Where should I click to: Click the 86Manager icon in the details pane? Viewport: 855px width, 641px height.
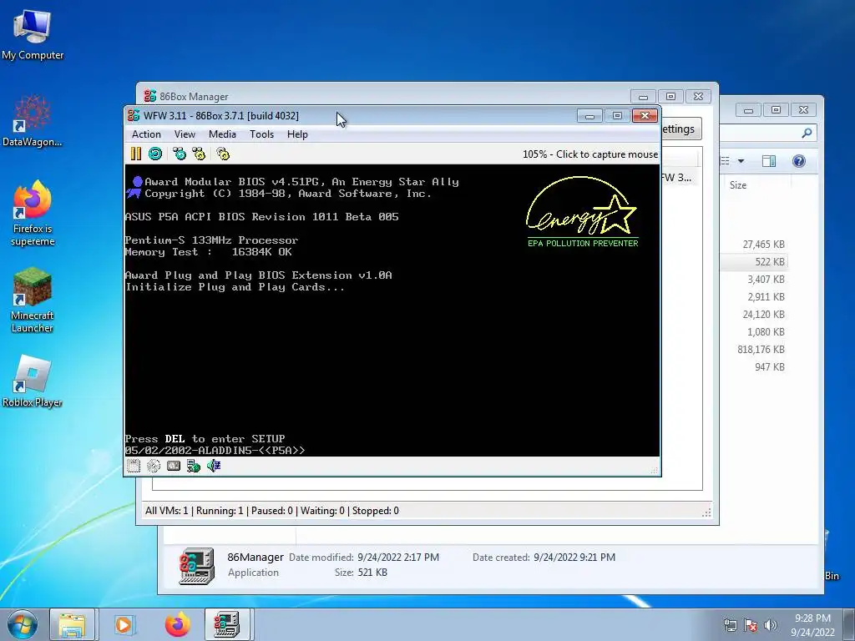(x=197, y=565)
